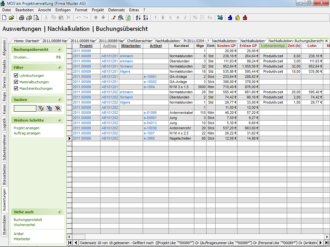Apply search filter with funnel-lightning icon
The image size is (330, 247).
[41, 108]
